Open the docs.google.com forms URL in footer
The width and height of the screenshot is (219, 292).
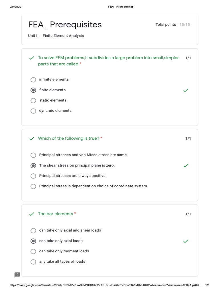click(106, 285)
